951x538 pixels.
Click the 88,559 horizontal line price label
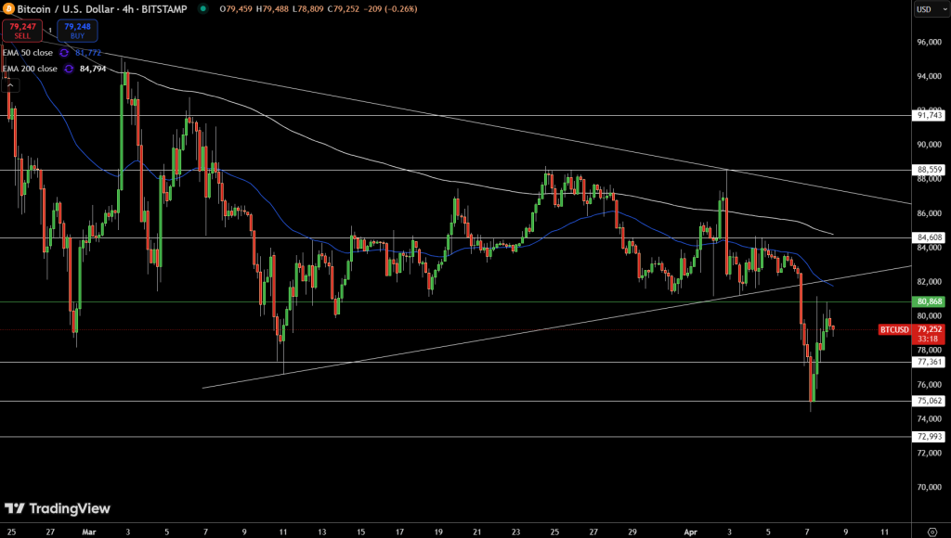[930, 170]
